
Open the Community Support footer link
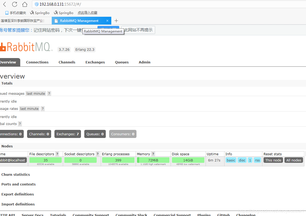tap(91, 215)
